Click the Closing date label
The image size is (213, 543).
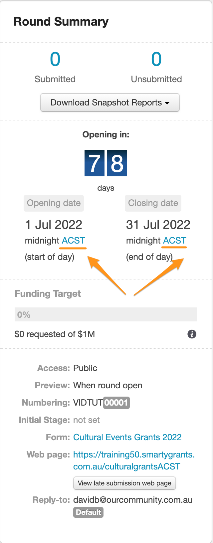pyautogui.click(x=153, y=203)
